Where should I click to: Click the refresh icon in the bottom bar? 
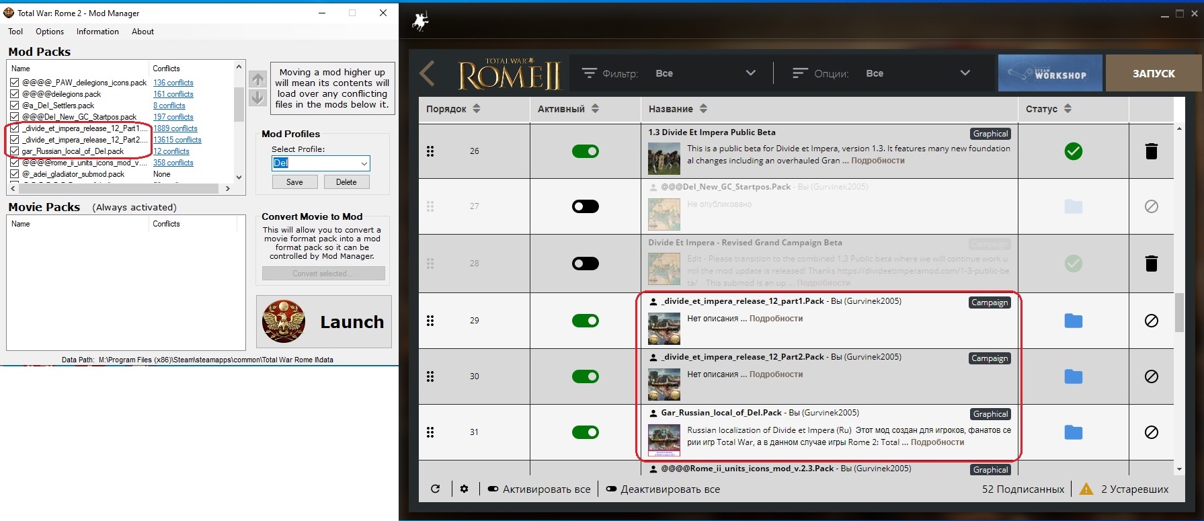(x=435, y=489)
